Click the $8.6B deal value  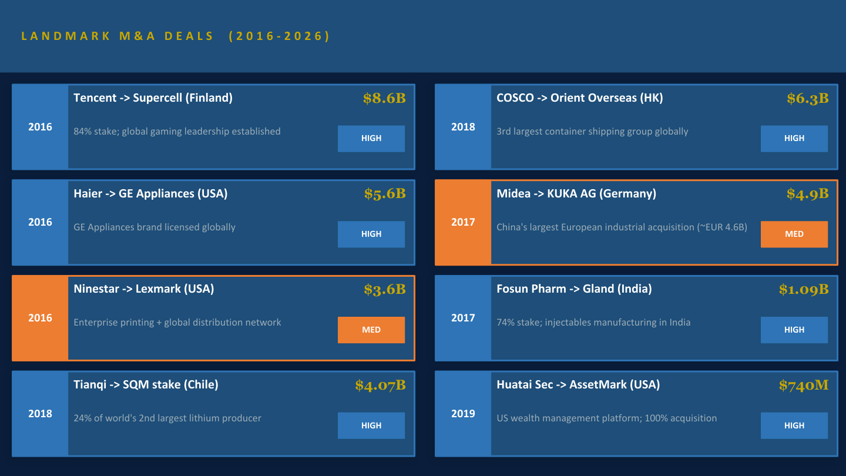(384, 98)
